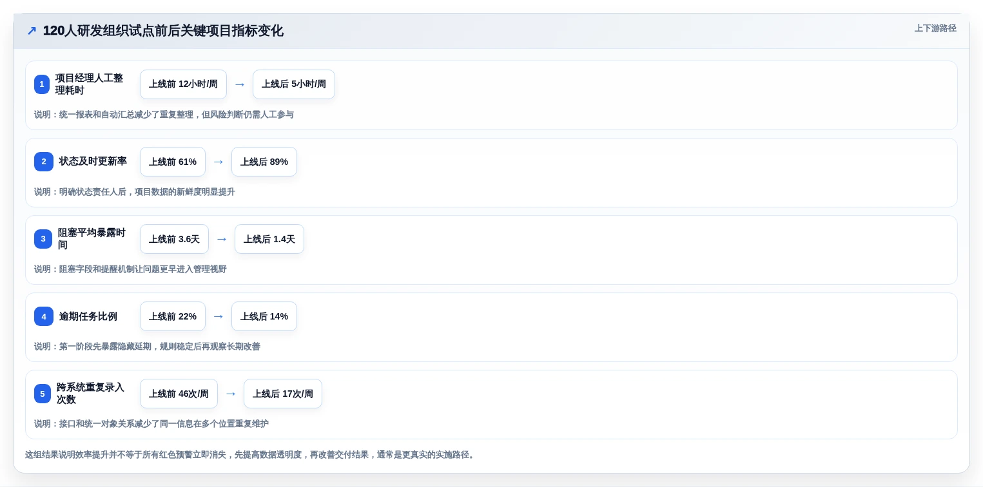
Task: Click the 逾期任务比例 metric label
Action: (x=88, y=316)
